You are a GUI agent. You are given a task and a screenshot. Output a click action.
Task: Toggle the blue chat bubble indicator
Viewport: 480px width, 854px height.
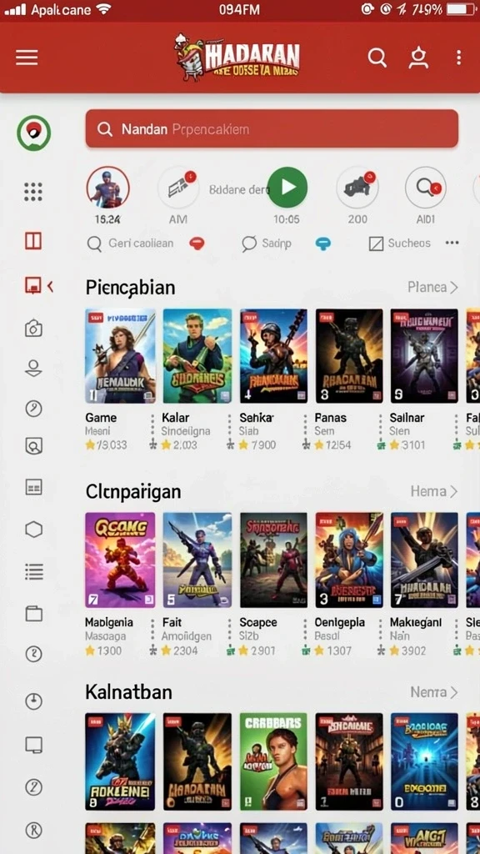(322, 244)
